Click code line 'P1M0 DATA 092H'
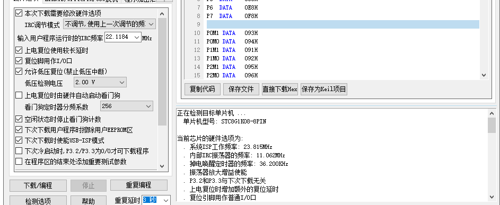The image size is (500, 205). tap(232, 58)
